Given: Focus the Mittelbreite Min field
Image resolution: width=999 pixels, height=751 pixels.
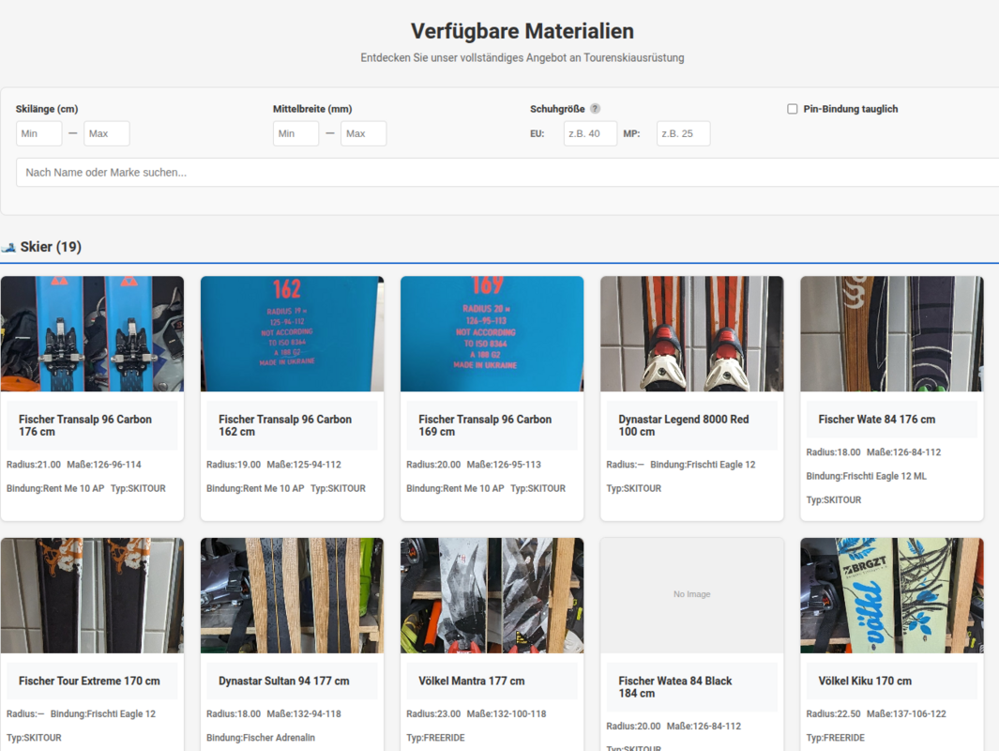Looking at the screenshot, I should [296, 133].
